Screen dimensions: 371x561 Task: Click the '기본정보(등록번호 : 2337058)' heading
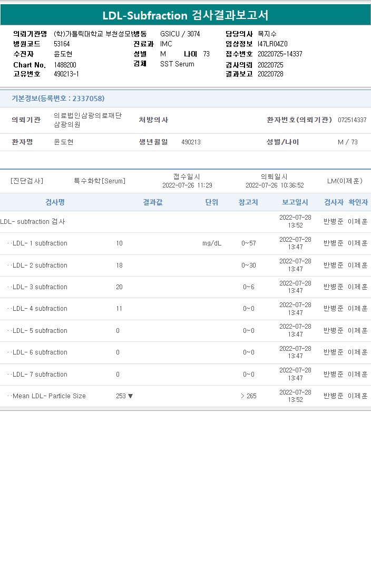pyautogui.click(x=58, y=99)
